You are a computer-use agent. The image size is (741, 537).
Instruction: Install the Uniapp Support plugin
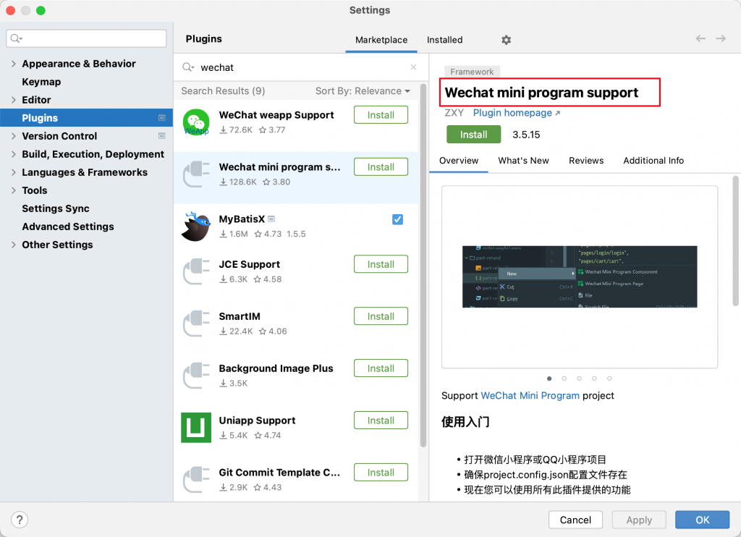click(x=381, y=420)
